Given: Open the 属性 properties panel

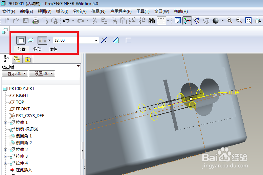Looking at the screenshot, I should [53, 49].
